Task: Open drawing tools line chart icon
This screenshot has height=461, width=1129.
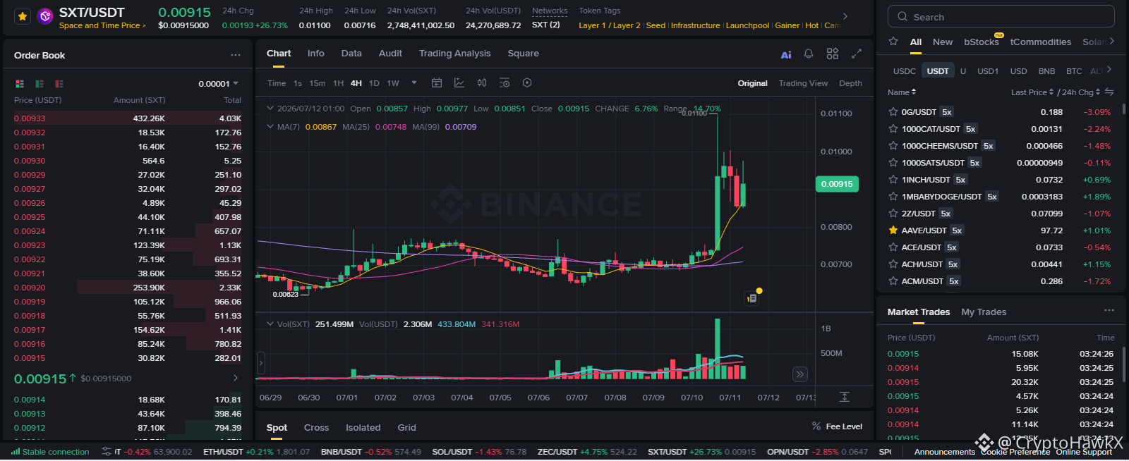Action: click(459, 83)
